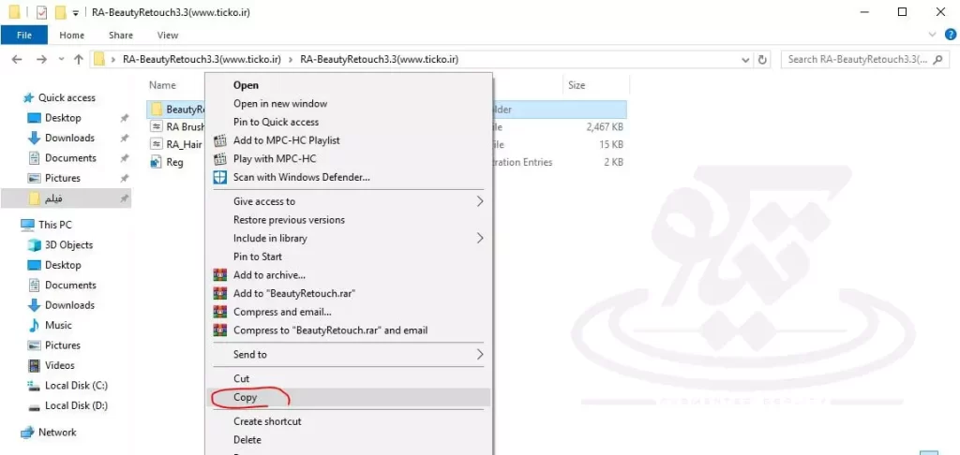Click the 3D Objects icon in sidebar
Image resolution: width=960 pixels, height=455 pixels.
[x=35, y=245]
